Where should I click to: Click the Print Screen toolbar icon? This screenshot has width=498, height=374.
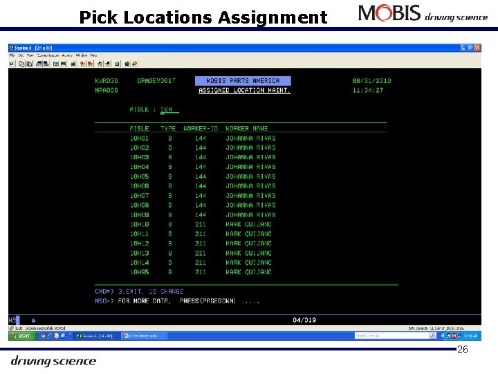pyautogui.click(x=12, y=64)
